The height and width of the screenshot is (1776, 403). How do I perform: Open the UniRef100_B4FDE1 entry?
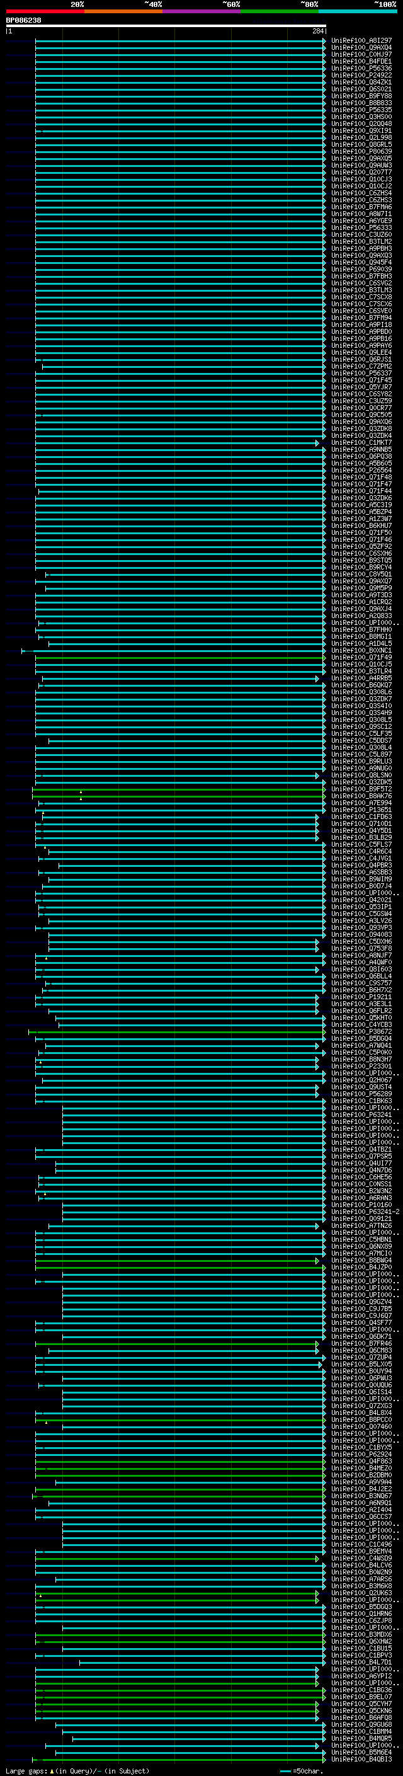click(x=361, y=61)
